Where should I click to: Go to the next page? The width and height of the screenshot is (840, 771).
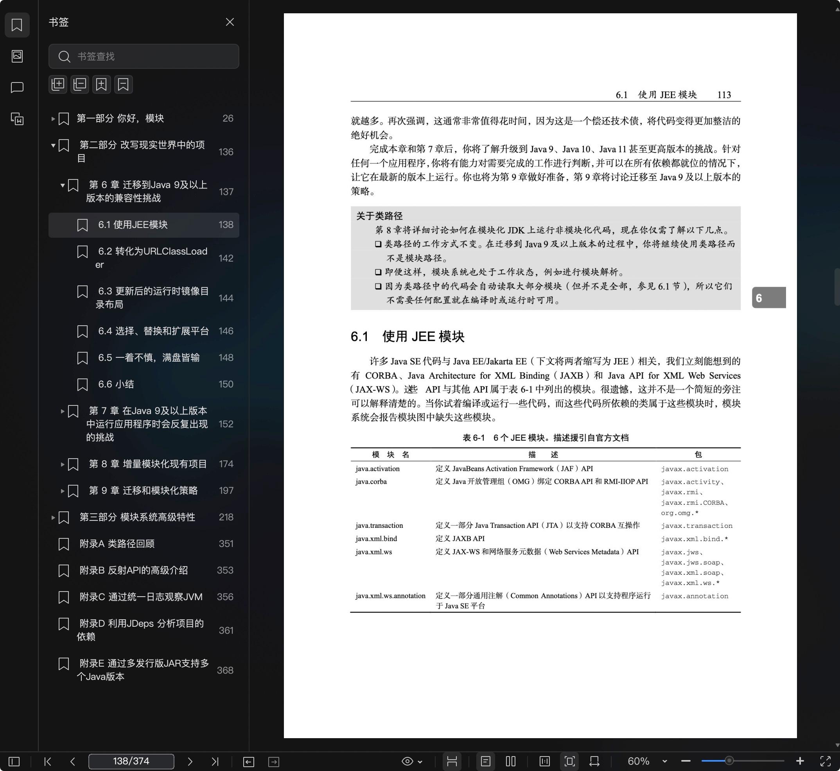[190, 761]
